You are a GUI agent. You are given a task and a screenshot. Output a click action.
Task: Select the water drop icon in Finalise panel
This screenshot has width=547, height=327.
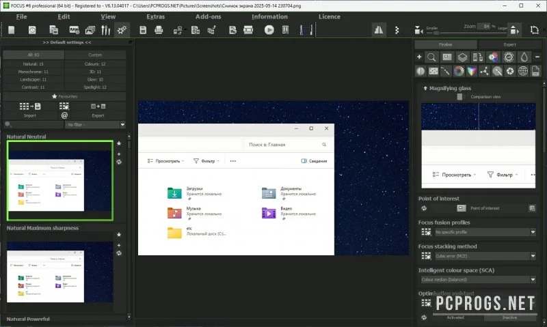click(524, 57)
